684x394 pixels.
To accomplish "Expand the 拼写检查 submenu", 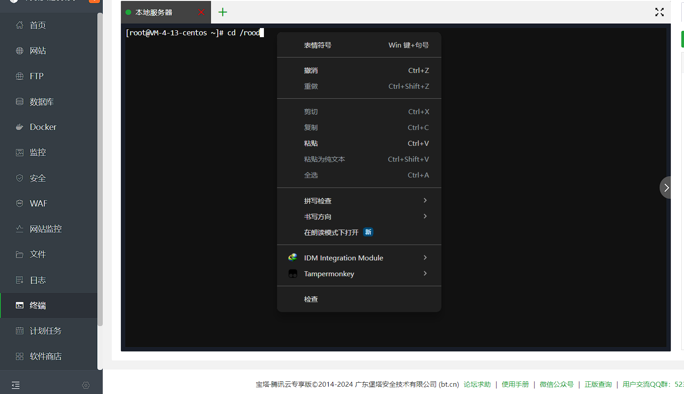I will (359, 201).
